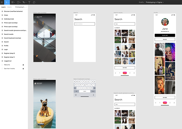Select the Logged out layer

[8, 61]
